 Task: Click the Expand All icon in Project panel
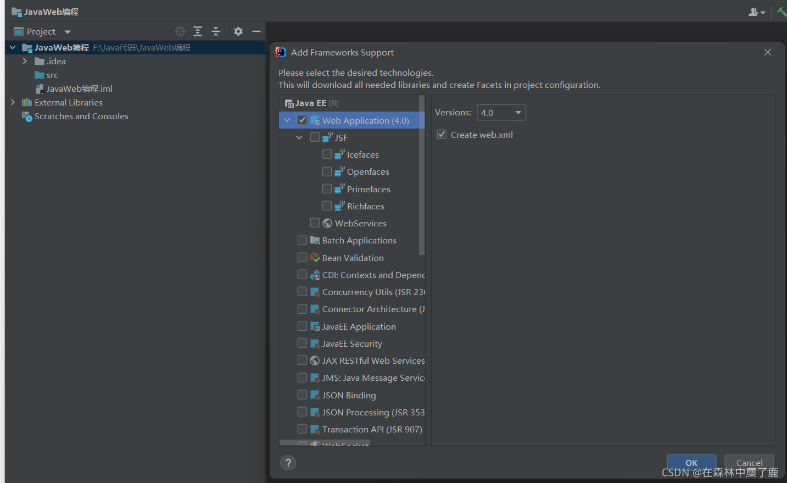(198, 31)
